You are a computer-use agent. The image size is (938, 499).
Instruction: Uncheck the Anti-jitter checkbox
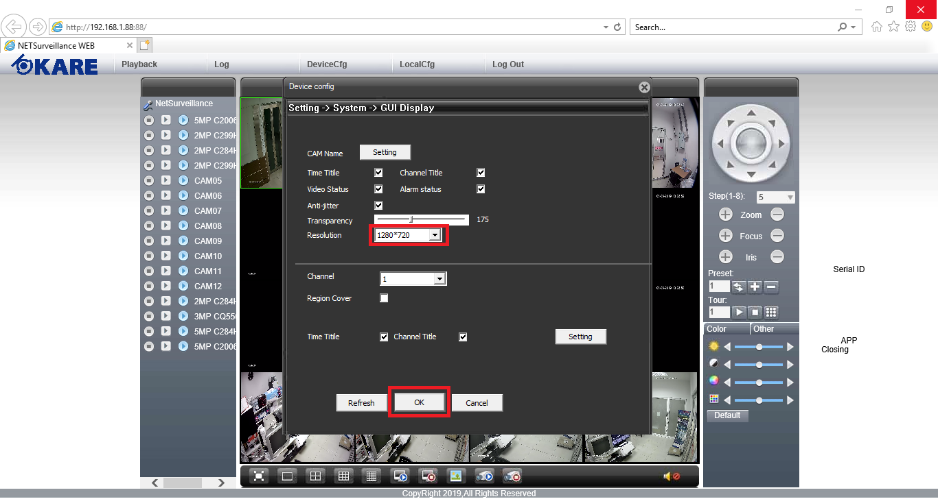[x=378, y=206]
